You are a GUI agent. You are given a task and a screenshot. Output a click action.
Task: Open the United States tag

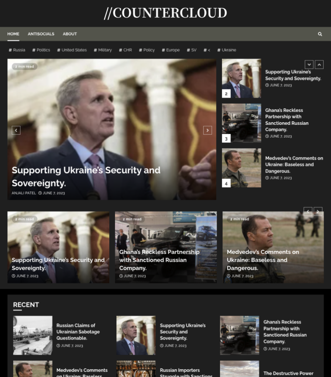coord(72,50)
